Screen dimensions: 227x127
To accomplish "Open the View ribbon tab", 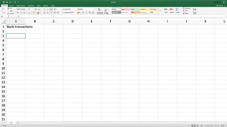I will pos(53,6).
